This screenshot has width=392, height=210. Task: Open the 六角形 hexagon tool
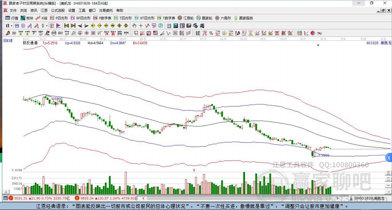(223, 18)
